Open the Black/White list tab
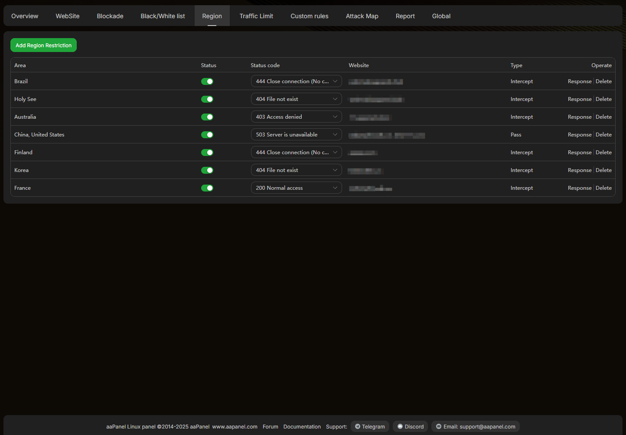This screenshot has height=435, width=626. coord(163,16)
